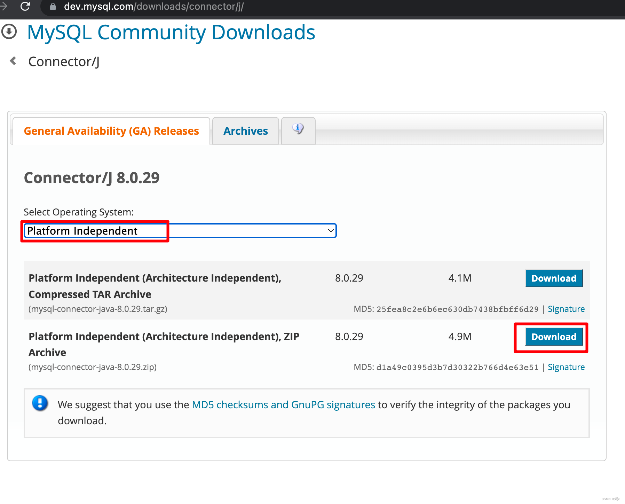Open the information tab with the blue i icon

tap(298, 130)
